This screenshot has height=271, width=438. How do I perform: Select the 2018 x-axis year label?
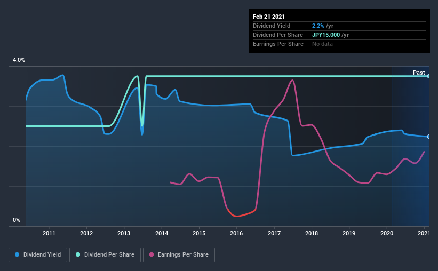(312, 233)
